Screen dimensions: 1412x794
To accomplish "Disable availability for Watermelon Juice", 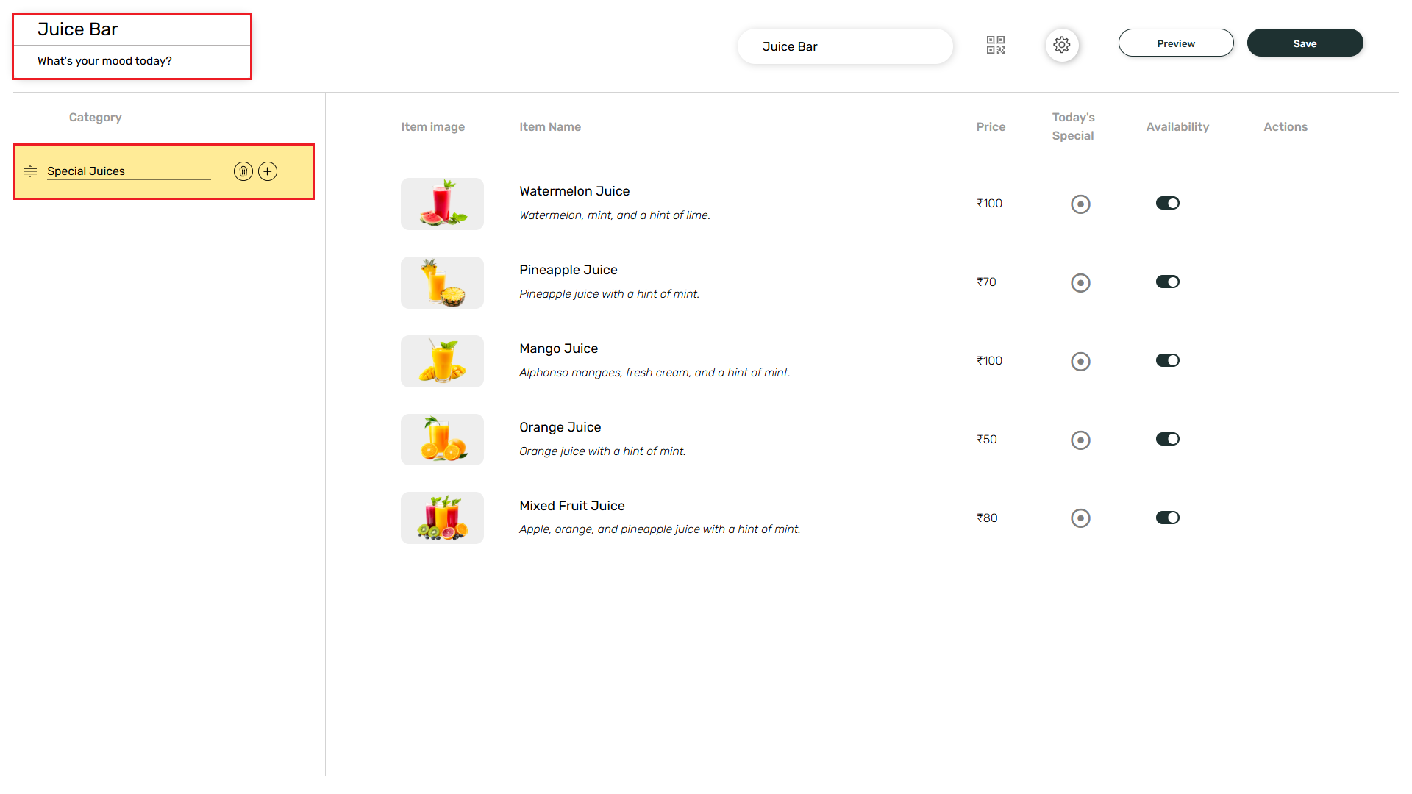I will tap(1167, 203).
